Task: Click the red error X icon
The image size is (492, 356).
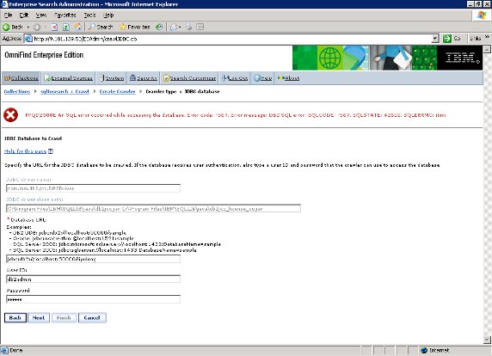Action: (x=11, y=115)
